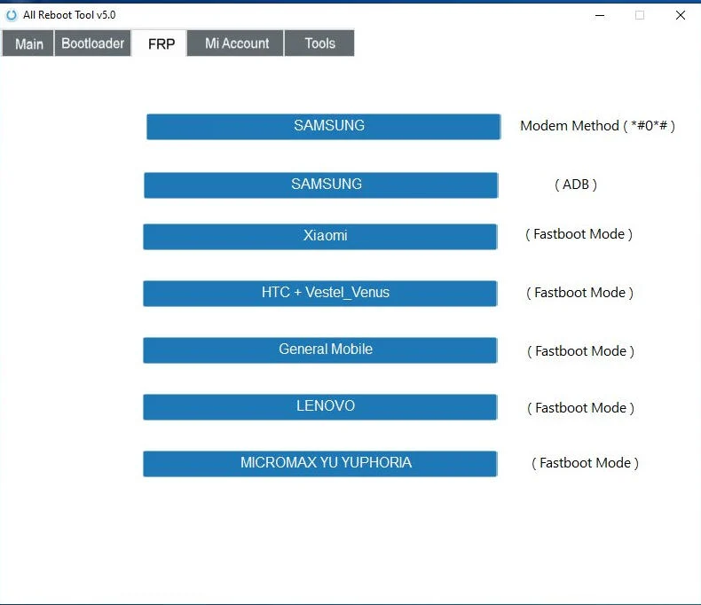Viewport: 701px width, 605px height.
Task: Switch to the Main tab
Action: [28, 43]
